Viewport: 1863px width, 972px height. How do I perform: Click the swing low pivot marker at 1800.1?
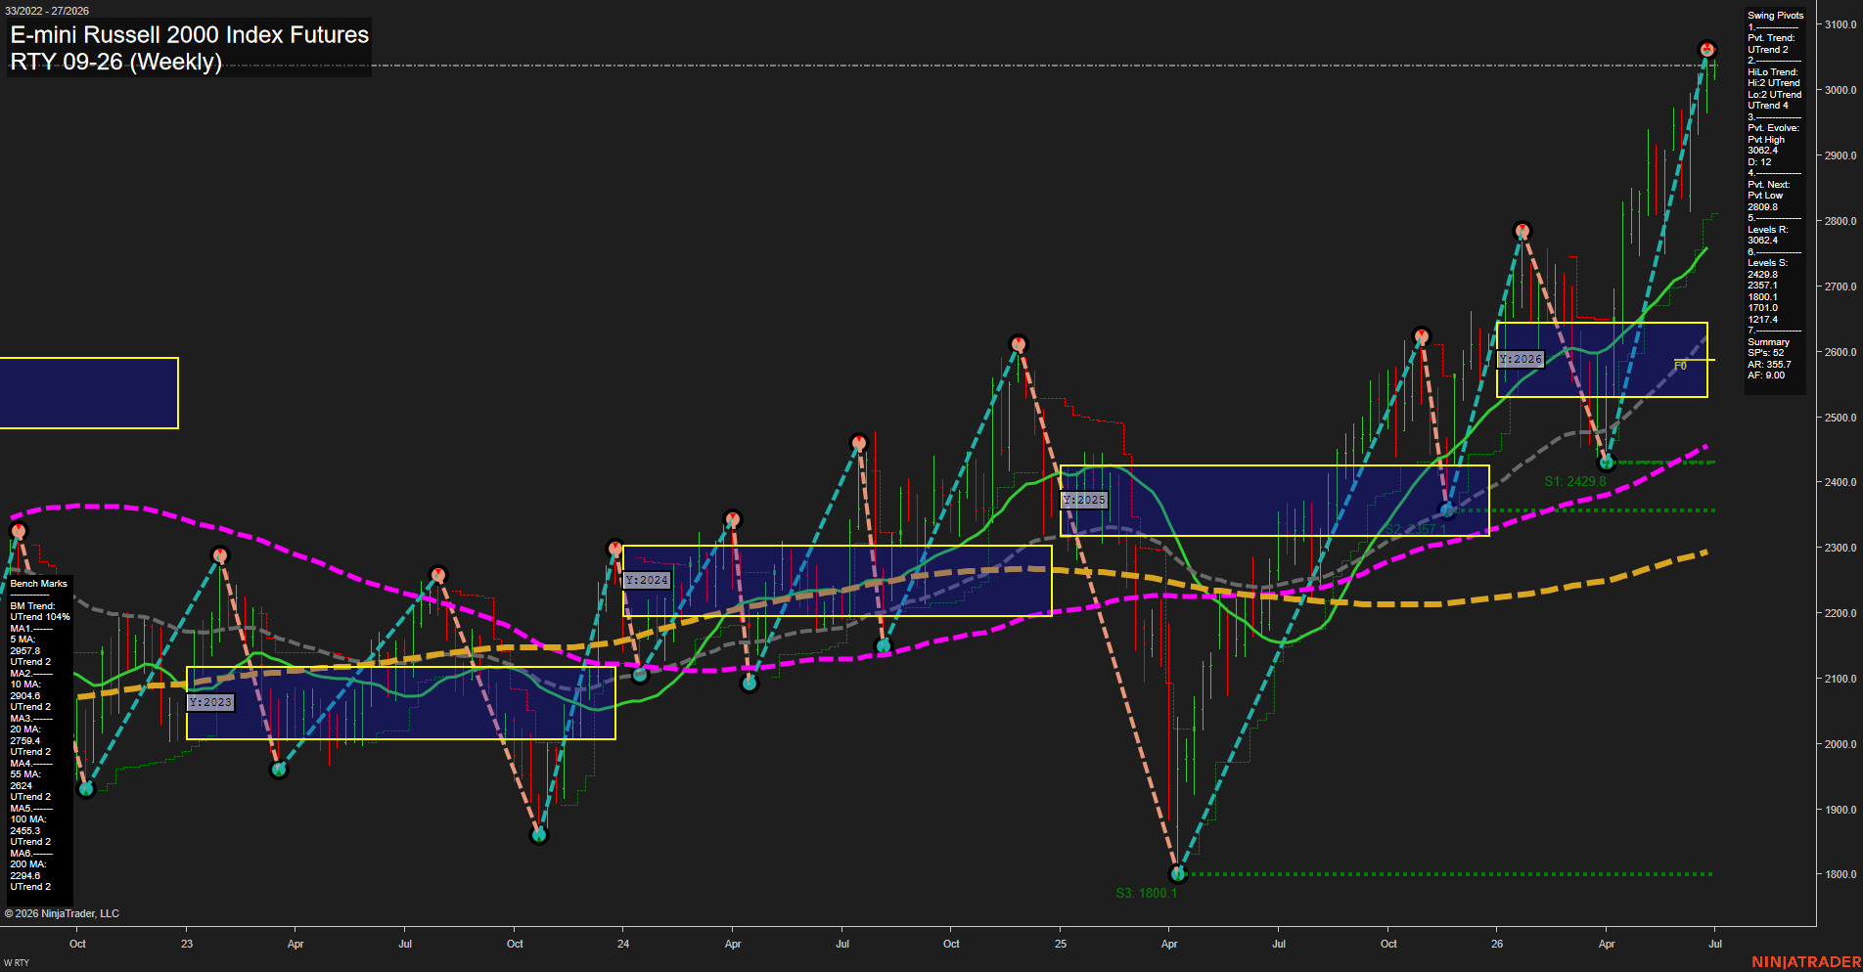pyautogui.click(x=1178, y=873)
